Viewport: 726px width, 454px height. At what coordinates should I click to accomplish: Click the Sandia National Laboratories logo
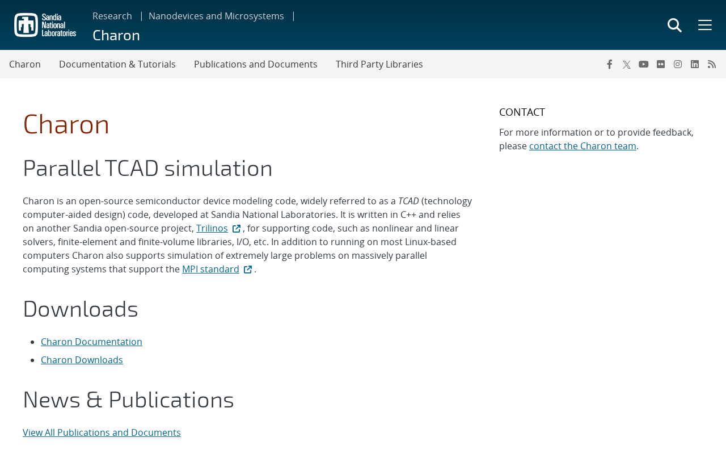pos(45,25)
